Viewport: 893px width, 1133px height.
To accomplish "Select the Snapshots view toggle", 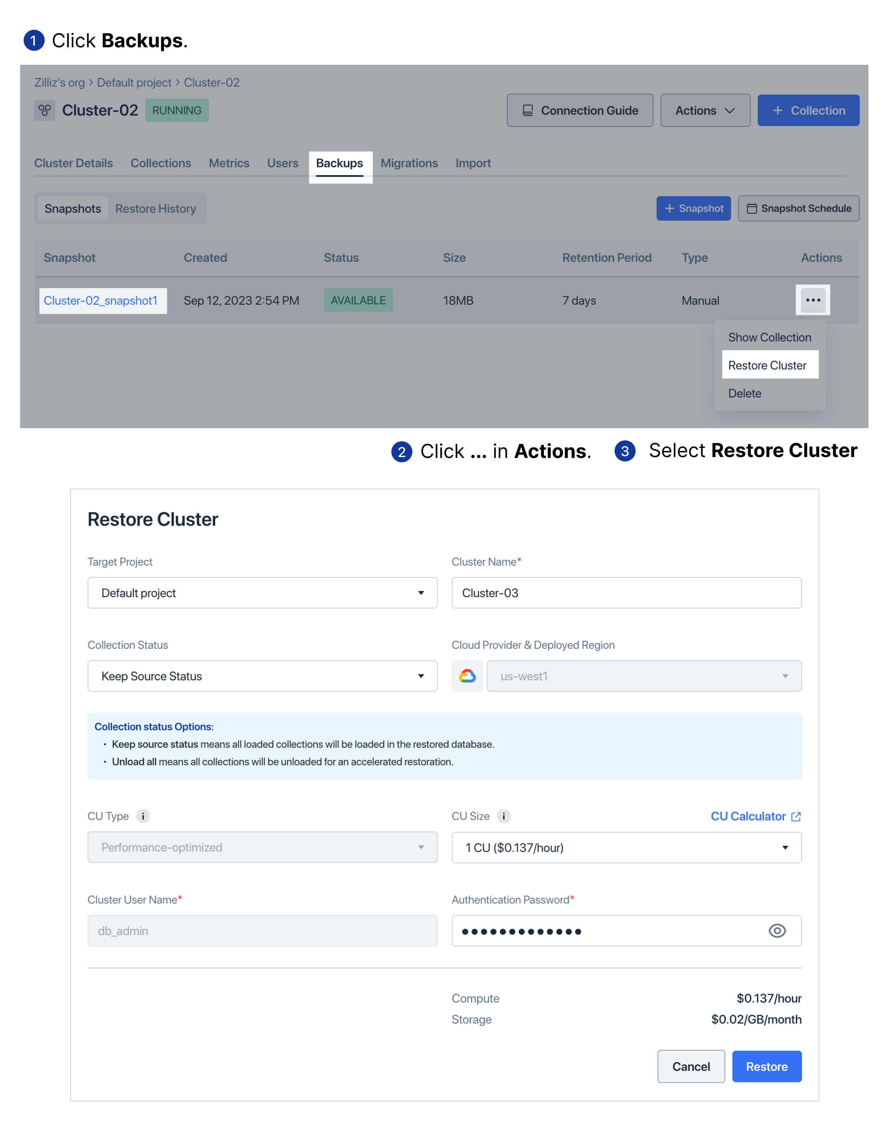I will click(73, 209).
